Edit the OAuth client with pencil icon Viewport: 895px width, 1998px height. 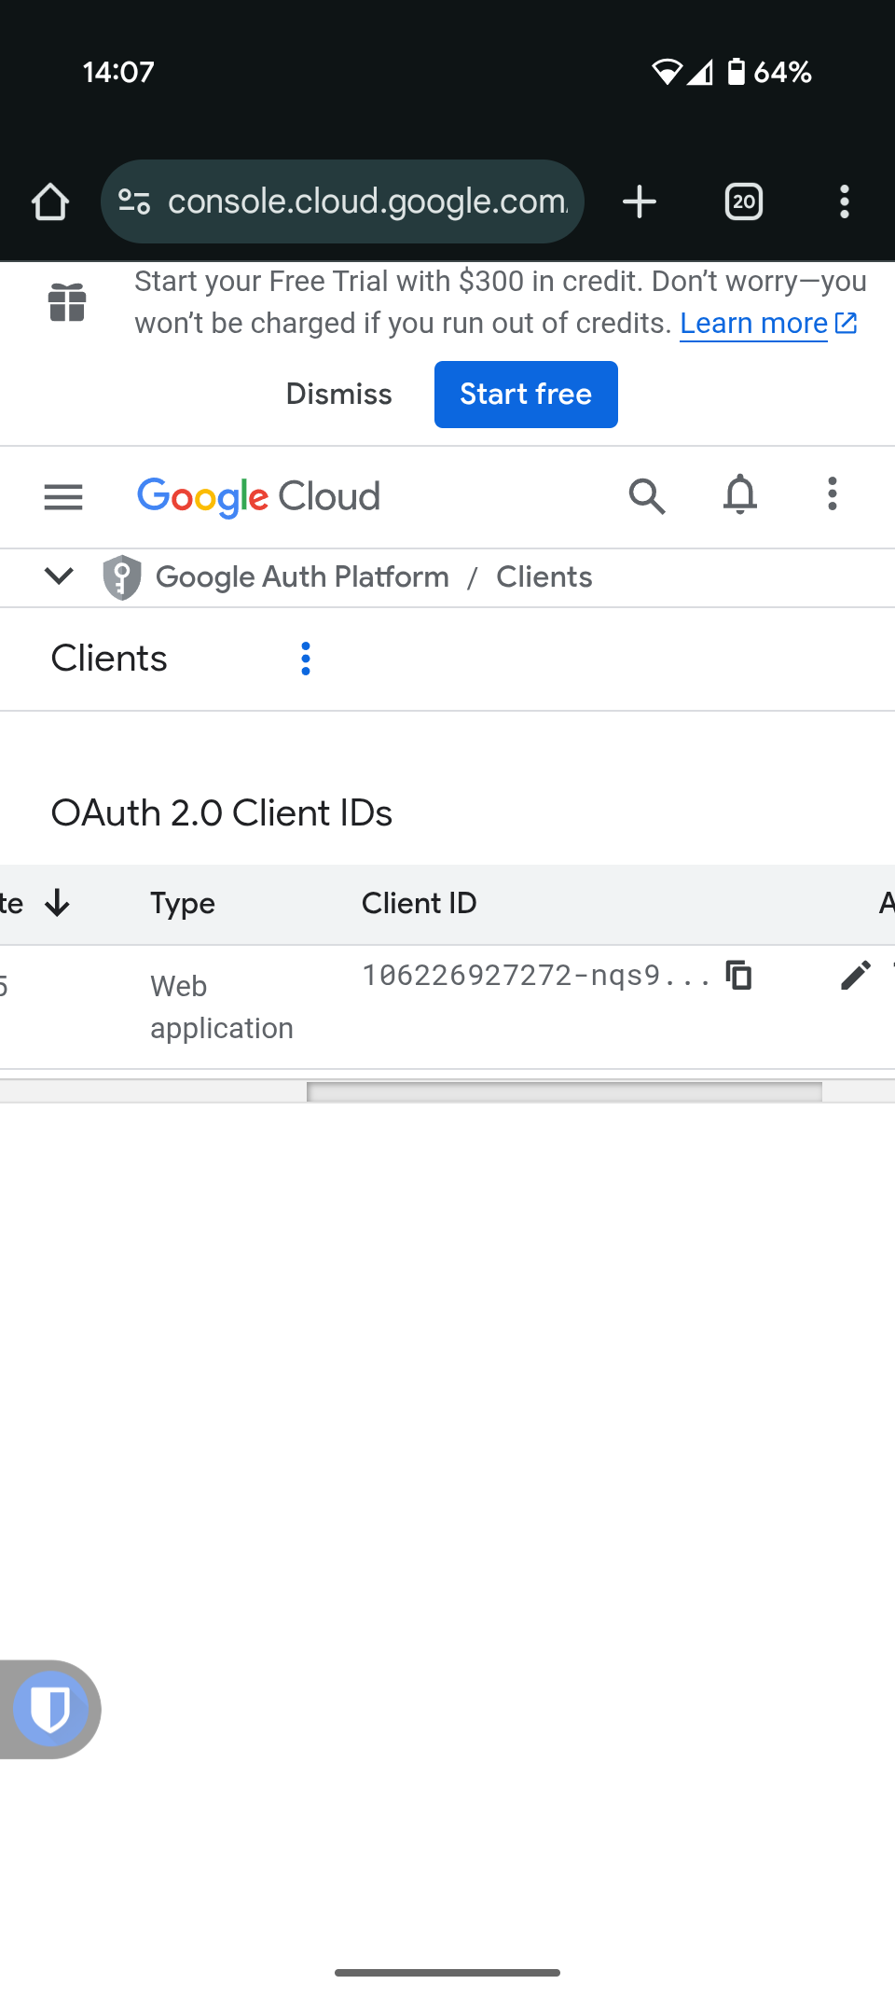coord(856,976)
